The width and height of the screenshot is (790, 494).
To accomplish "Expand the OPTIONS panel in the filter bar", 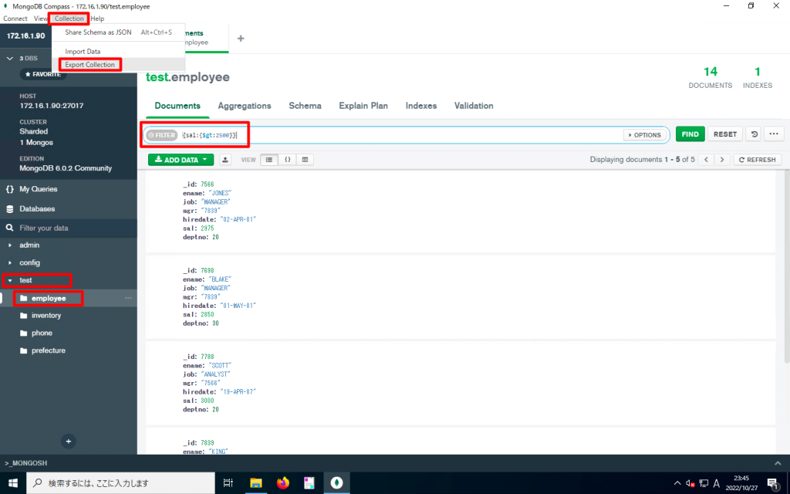I will (645, 134).
